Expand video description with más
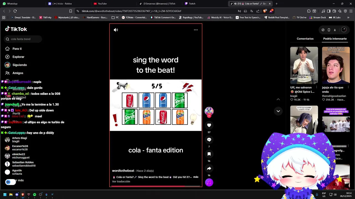This screenshot has height=199, width=355. point(196,177)
